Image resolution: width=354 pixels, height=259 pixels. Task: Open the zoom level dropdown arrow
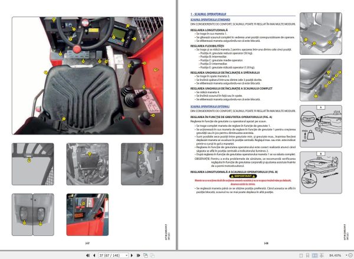click(346, 255)
